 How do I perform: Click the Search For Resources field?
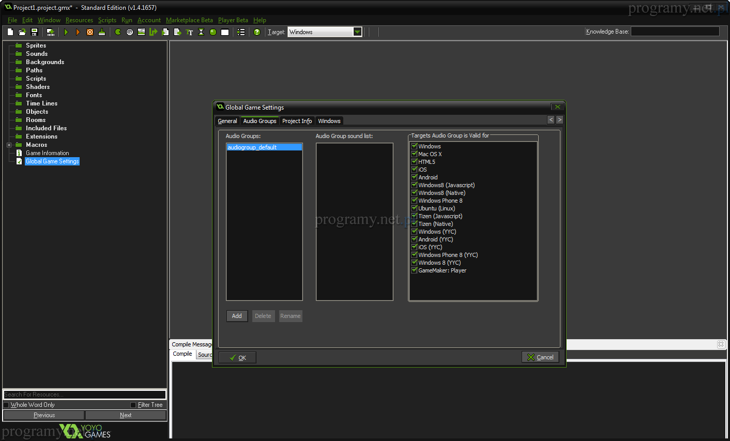(x=84, y=394)
